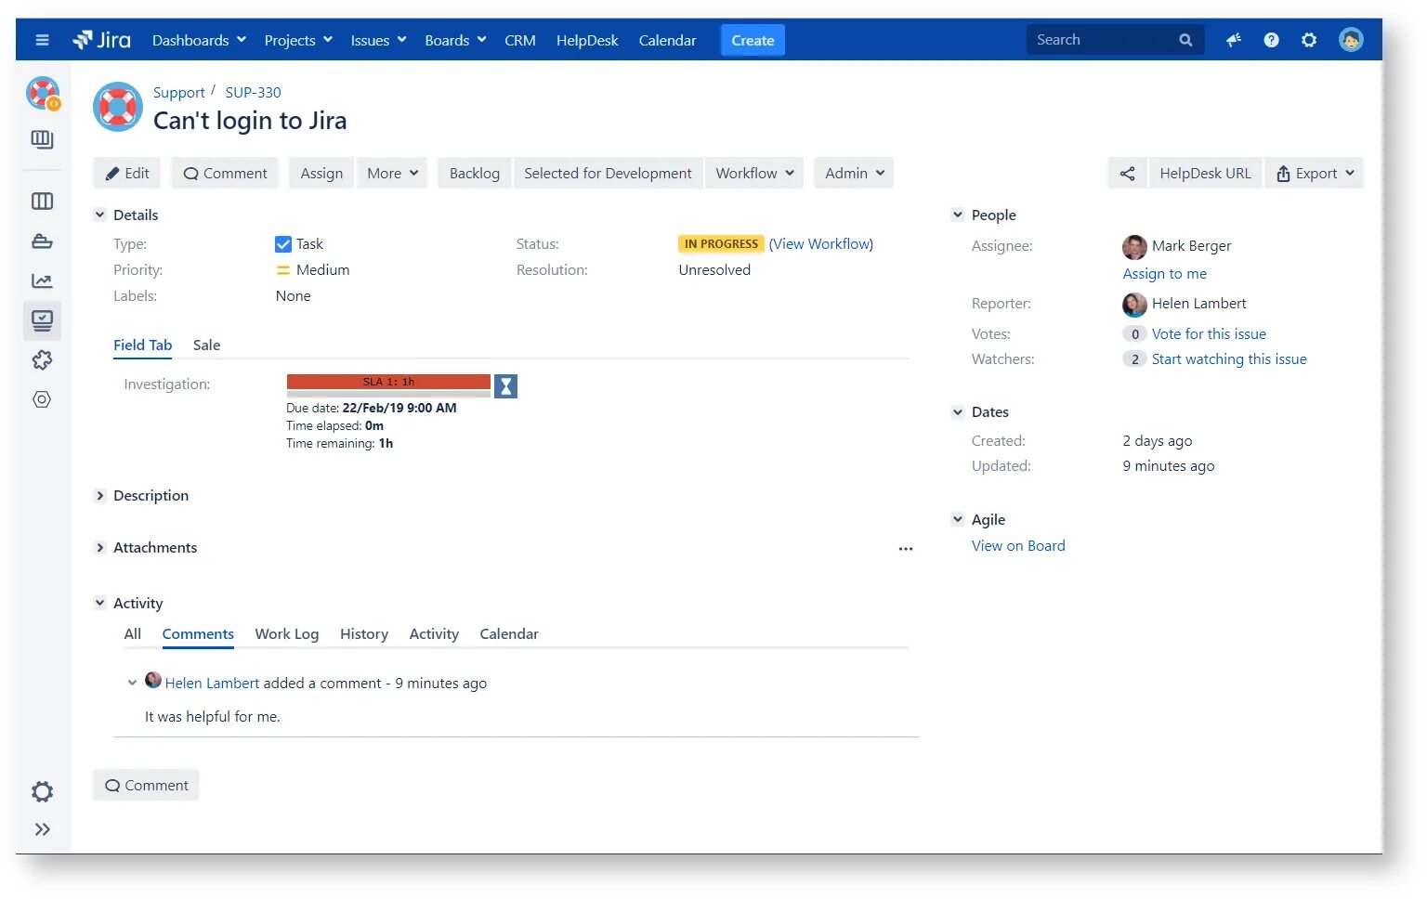Image resolution: width=1427 pixels, height=899 pixels.
Task: Click the Task type checkbox icon
Action: pos(283,244)
